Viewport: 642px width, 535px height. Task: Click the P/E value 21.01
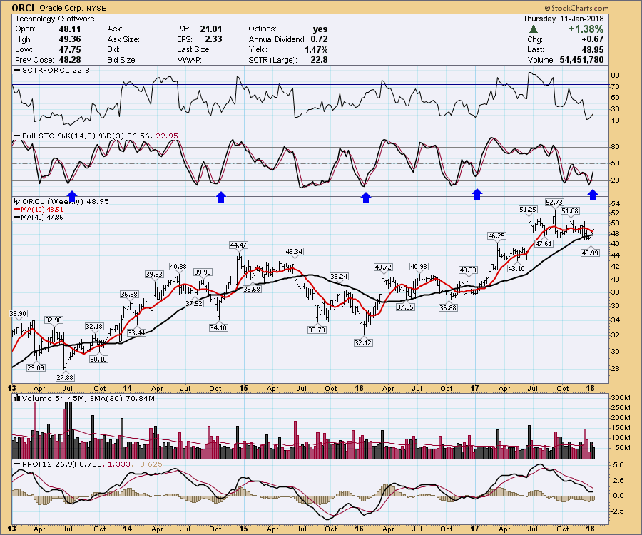[211, 29]
